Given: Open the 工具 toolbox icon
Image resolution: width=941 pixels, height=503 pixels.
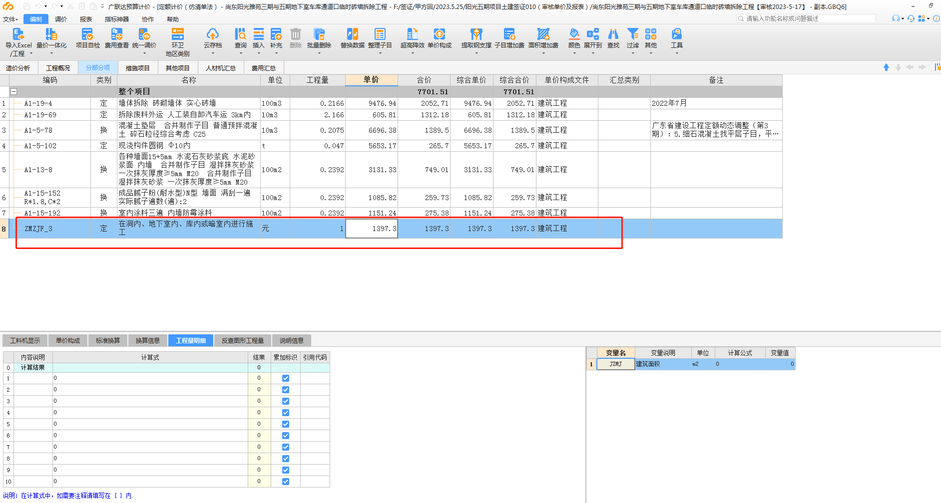Looking at the screenshot, I should point(677,34).
